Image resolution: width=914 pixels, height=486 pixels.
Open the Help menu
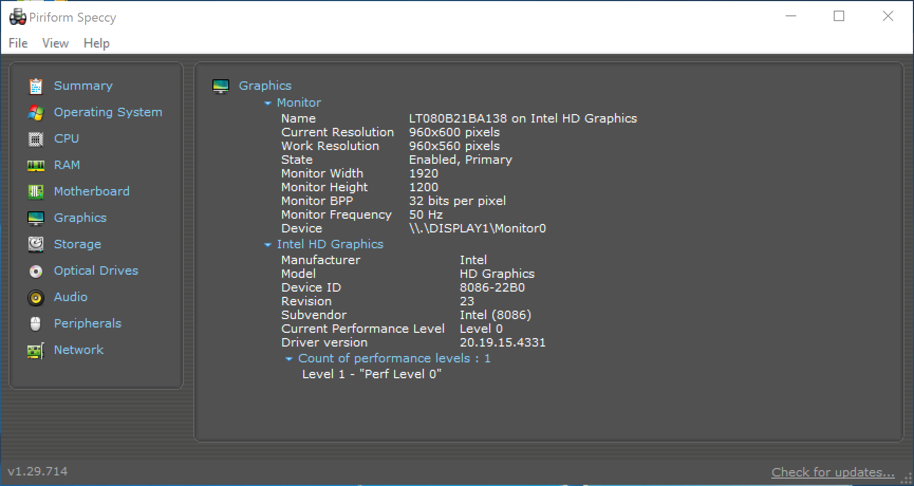click(x=97, y=43)
